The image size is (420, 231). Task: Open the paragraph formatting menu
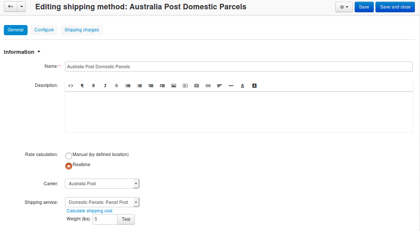(82, 86)
